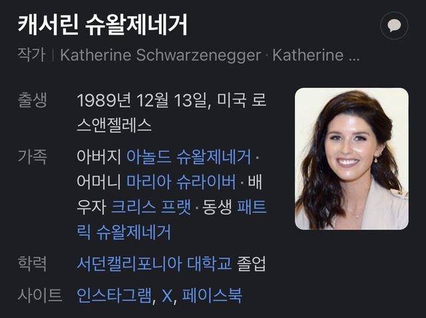This screenshot has width=426, height=318.
Task: Select the 작가 occupation label
Action: tap(31, 55)
